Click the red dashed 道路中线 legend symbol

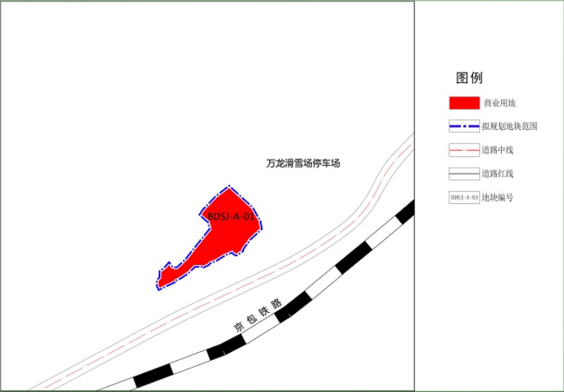(464, 150)
